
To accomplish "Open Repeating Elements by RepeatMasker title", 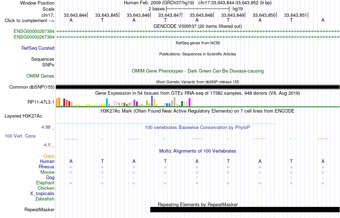I will 198,204.
